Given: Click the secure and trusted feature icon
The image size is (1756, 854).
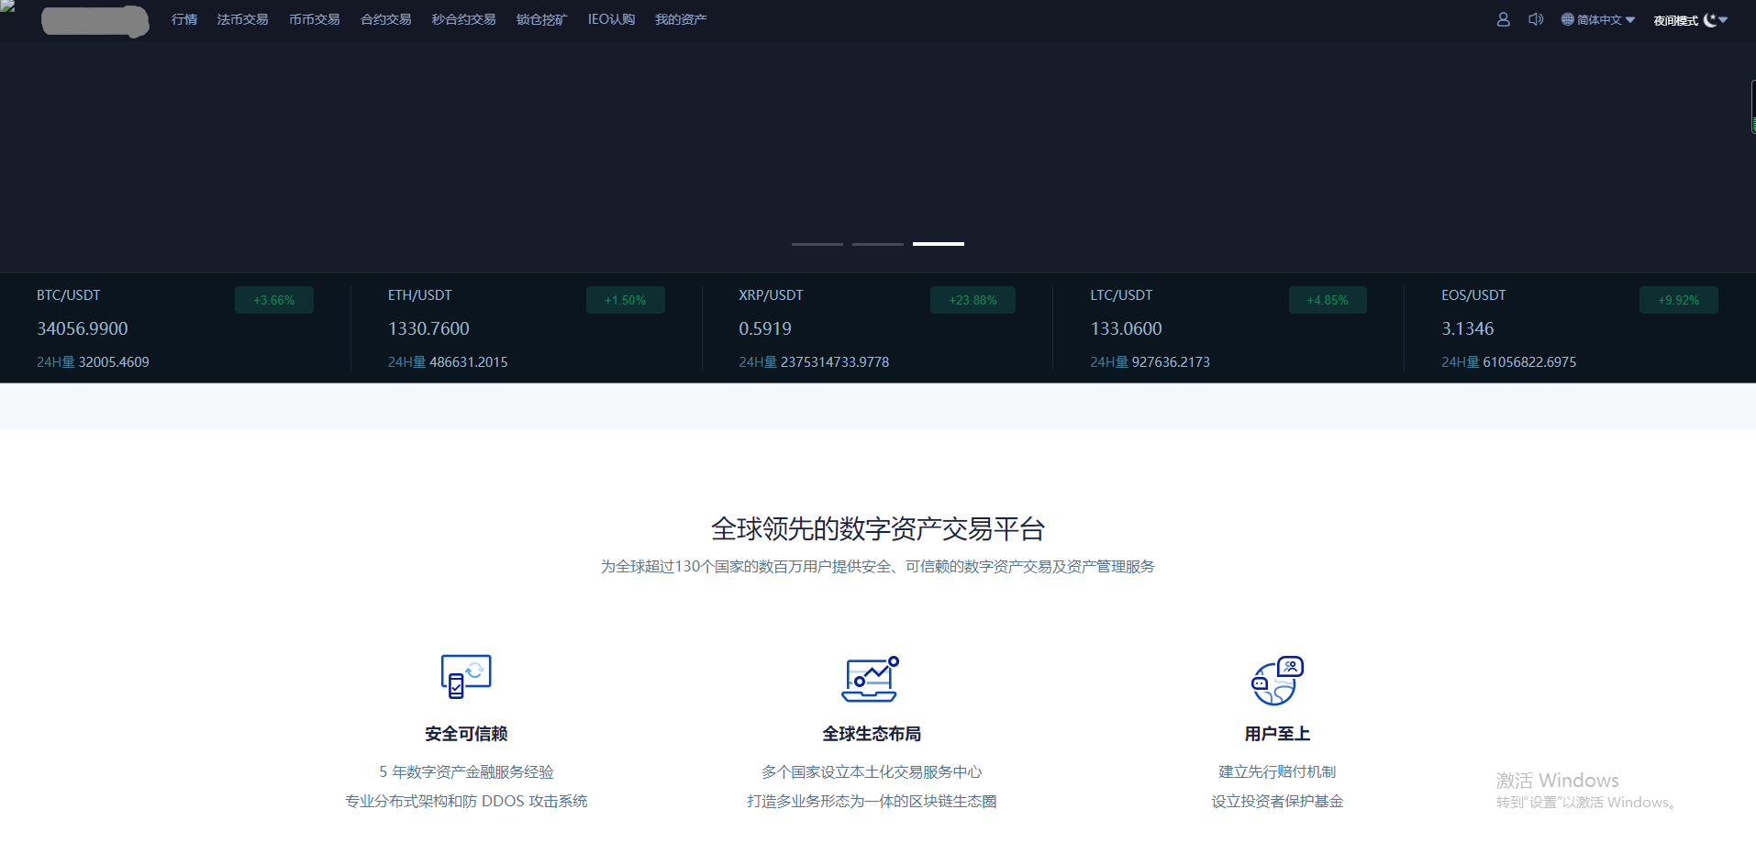Looking at the screenshot, I should [466, 677].
